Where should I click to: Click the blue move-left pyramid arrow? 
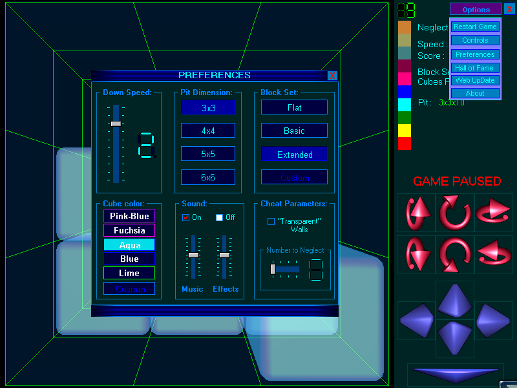[416, 321]
